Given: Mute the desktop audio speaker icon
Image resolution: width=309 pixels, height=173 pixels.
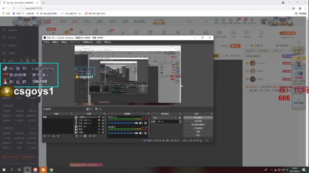Looking at the screenshot, I should pos(141,133).
